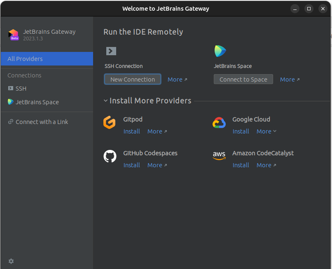
Task: Install the GitHub Codespaces provider
Action: pos(132,165)
